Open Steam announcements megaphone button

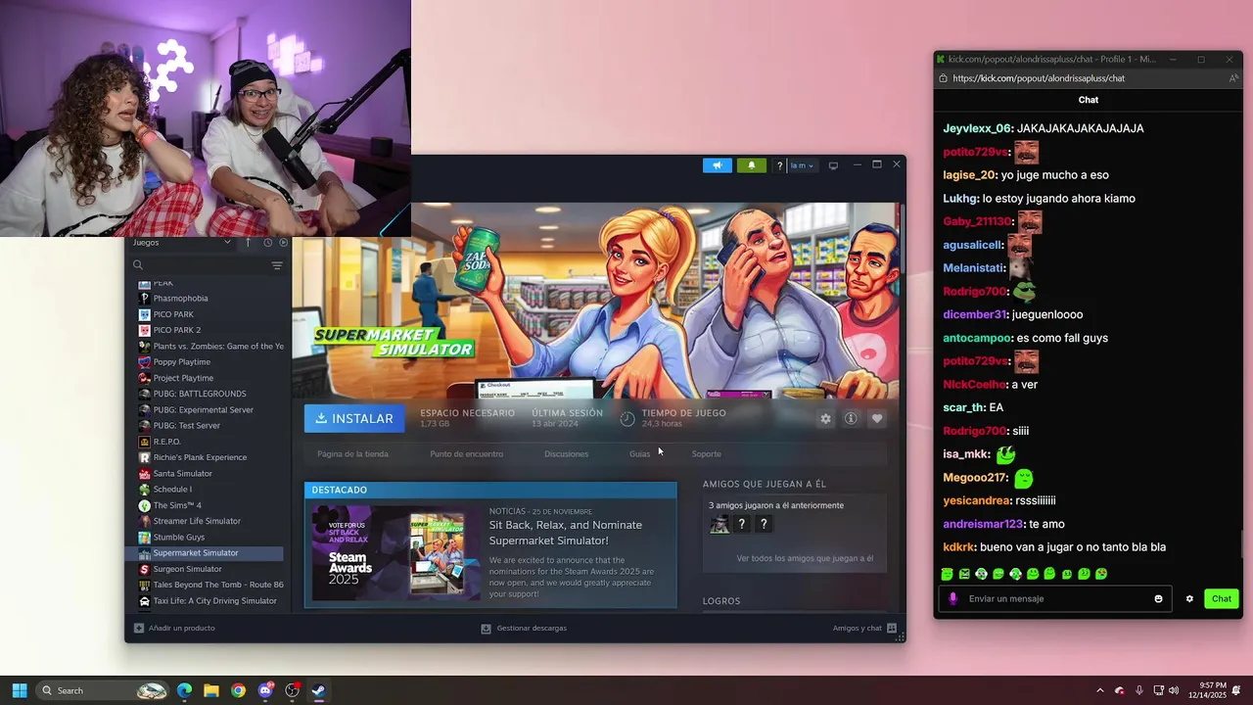[718, 165]
